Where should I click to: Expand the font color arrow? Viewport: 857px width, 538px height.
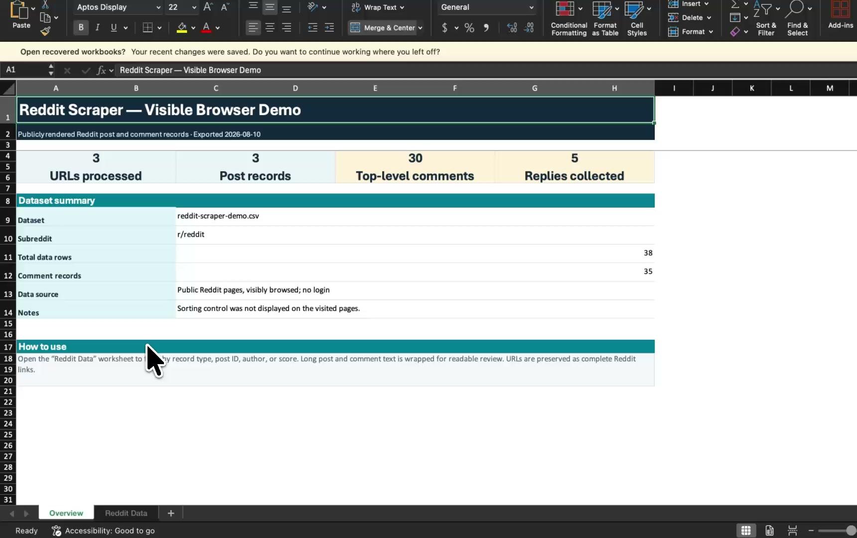tap(218, 28)
